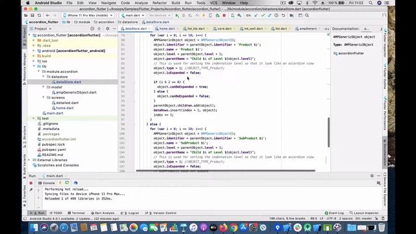Open macOS Spotlight search in menu bar
The width and height of the screenshot is (416, 234).
point(370,3)
